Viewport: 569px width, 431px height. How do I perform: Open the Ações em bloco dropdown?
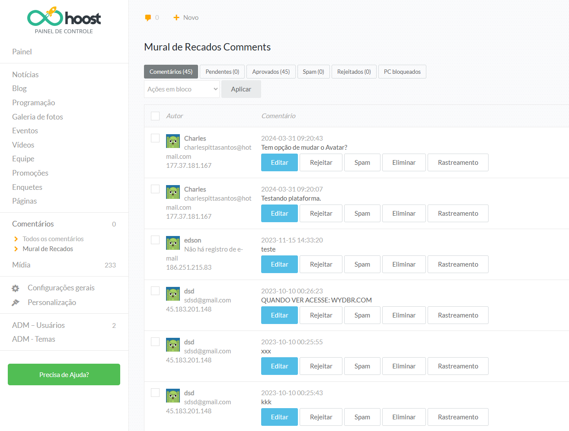coord(182,89)
